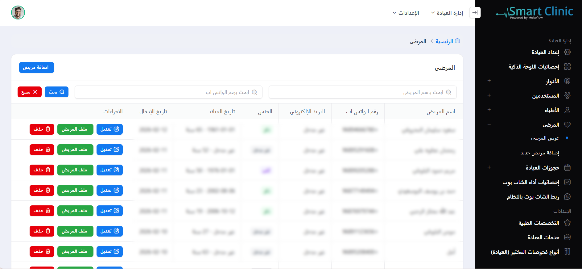
Task: Click the chart icon for إحصائيات أداء الشات بوت
Action: point(567,182)
